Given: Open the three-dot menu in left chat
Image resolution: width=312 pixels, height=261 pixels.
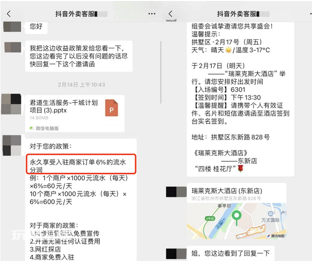Looking at the screenshot, I should click(x=152, y=13).
